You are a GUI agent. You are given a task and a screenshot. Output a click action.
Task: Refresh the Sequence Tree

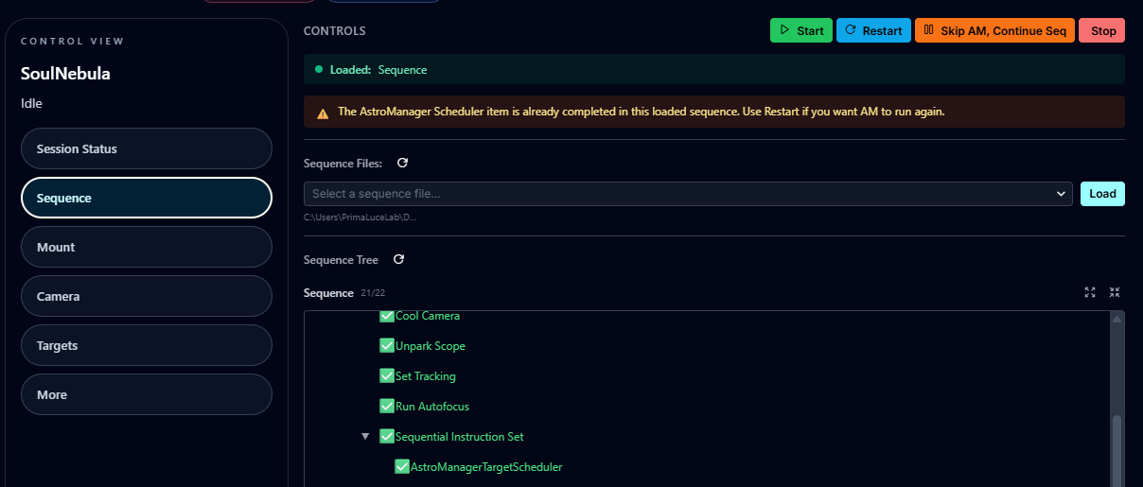(x=398, y=260)
